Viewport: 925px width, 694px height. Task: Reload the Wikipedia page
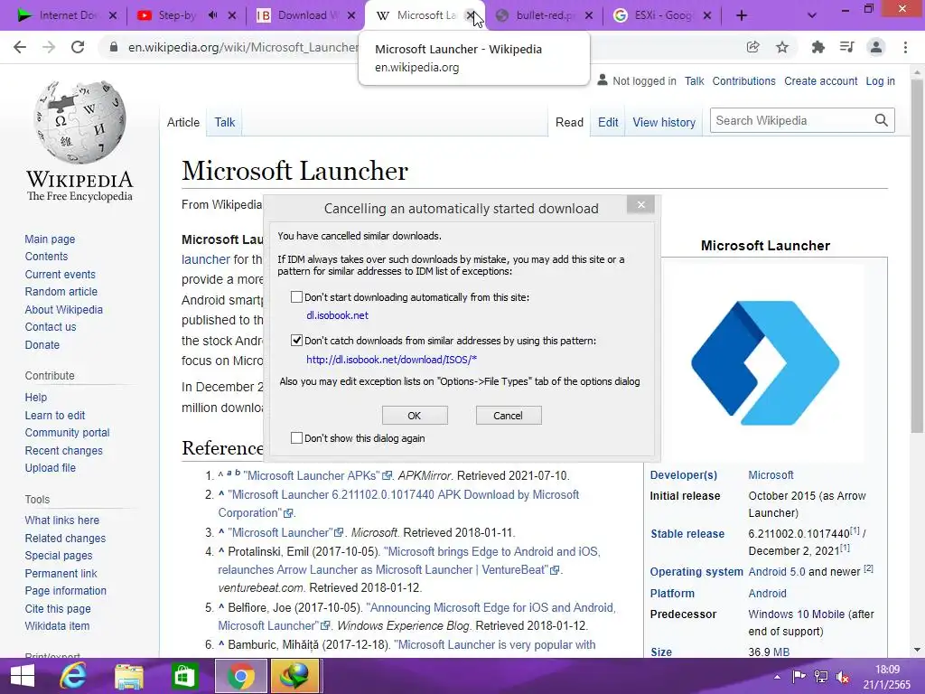coord(78,47)
